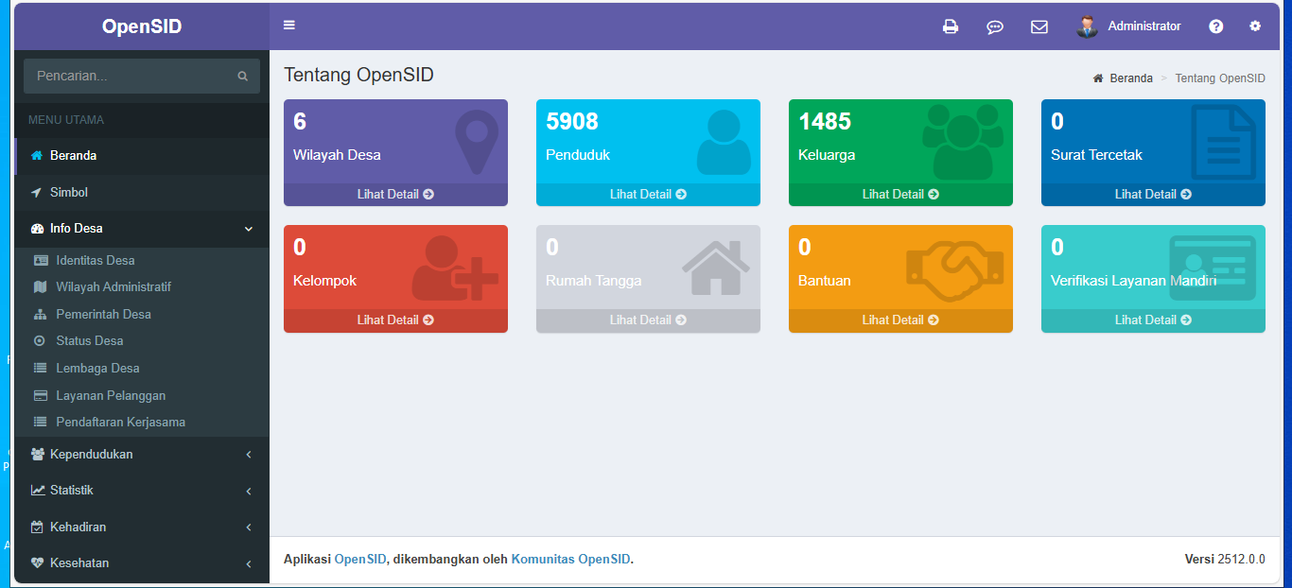
Task: Open the settings gear icon
Action: click(1255, 26)
